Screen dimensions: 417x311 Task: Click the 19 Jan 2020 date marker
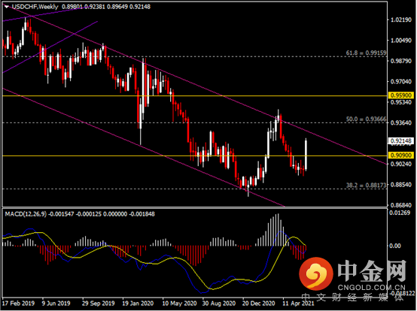coord(138,303)
